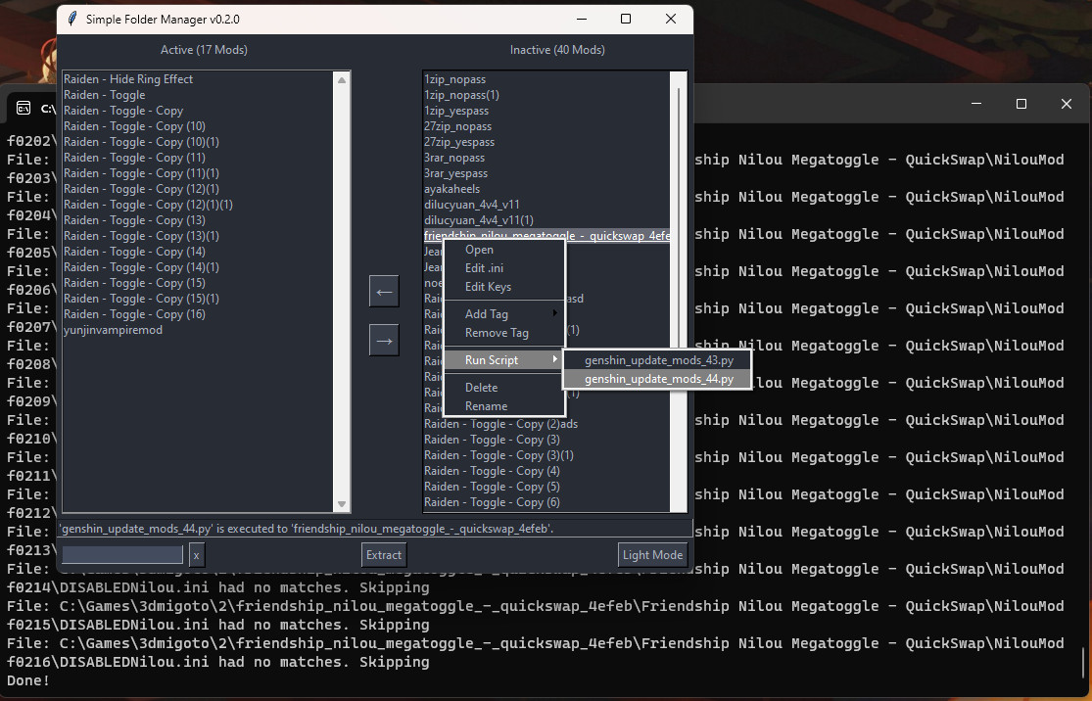Click the right arrow to deactivate selected mod
The width and height of the screenshot is (1092, 701).
(x=383, y=340)
